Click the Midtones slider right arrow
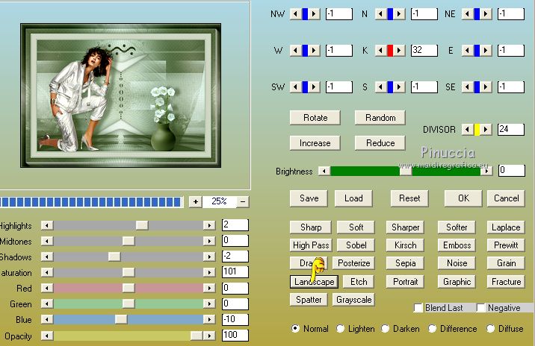535x346 pixels. click(x=209, y=241)
